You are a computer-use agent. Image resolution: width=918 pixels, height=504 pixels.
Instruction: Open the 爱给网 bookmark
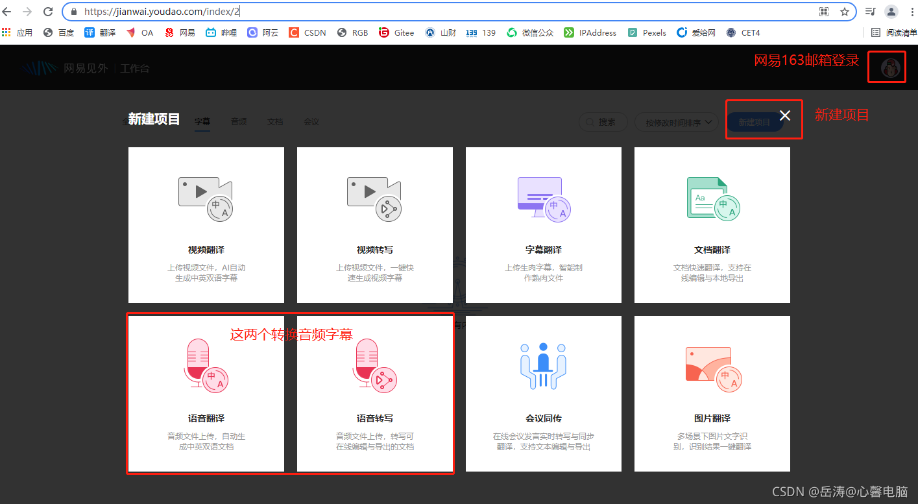pos(696,32)
